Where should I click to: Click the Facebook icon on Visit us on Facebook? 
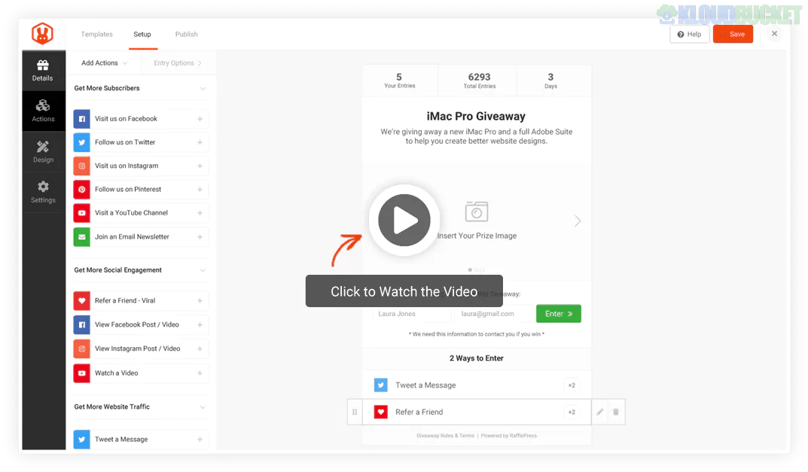pyautogui.click(x=81, y=118)
